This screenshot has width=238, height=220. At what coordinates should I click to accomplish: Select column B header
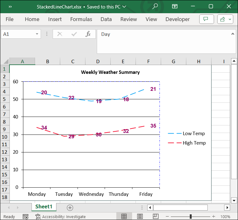[48, 61]
